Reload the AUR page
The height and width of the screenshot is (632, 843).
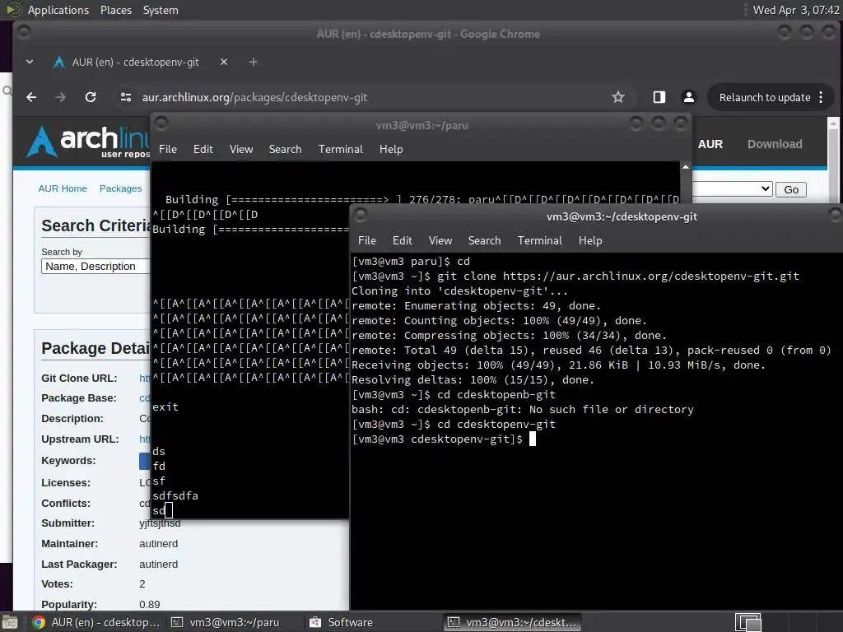pos(91,97)
